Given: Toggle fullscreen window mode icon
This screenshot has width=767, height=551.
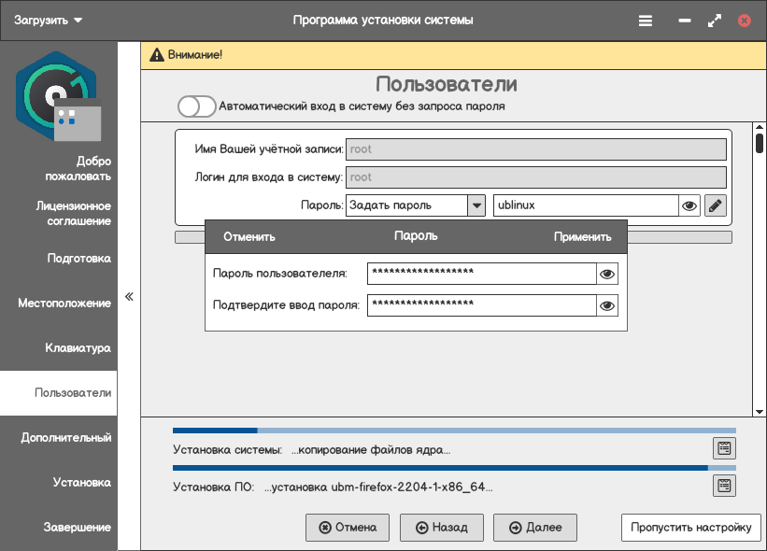Looking at the screenshot, I should pyautogui.click(x=715, y=20).
